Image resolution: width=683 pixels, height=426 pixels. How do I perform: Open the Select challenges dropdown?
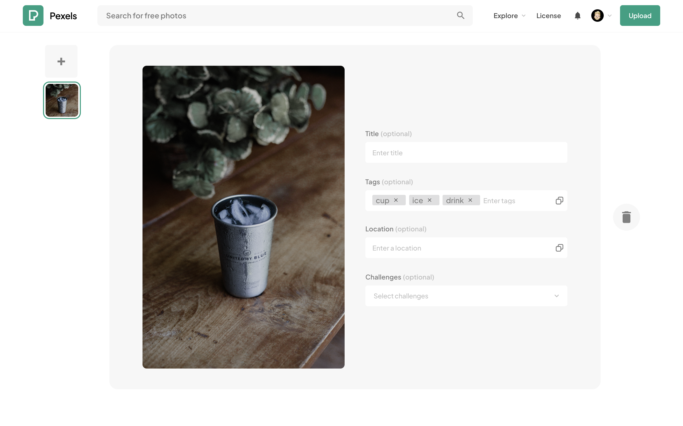click(x=466, y=296)
